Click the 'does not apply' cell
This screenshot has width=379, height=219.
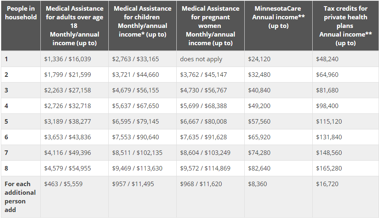click(201, 59)
